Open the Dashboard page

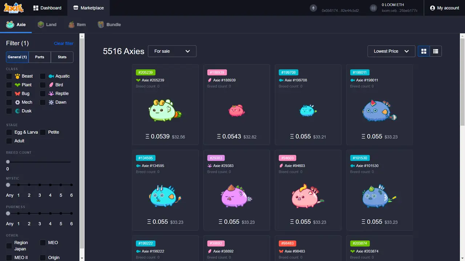47,8
